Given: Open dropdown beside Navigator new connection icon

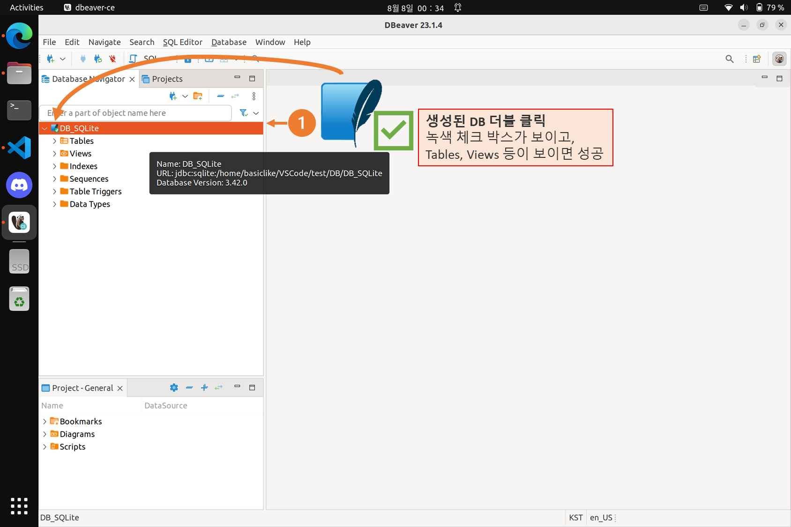Looking at the screenshot, I should tap(185, 96).
